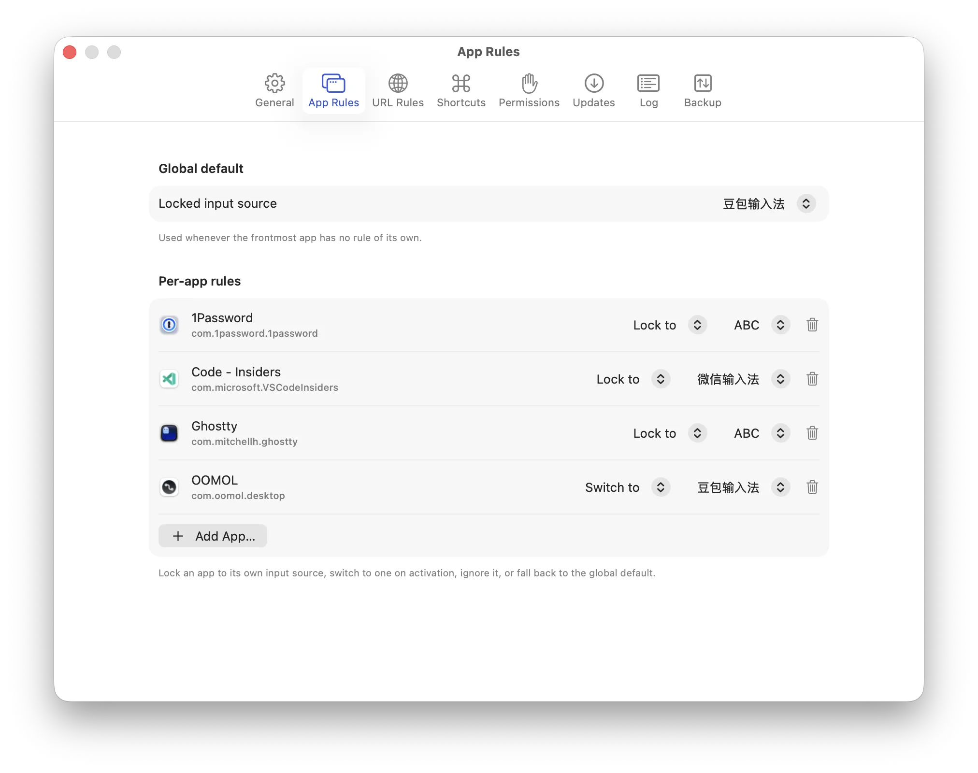Click the Global default heading
This screenshot has width=978, height=773.
(x=201, y=169)
